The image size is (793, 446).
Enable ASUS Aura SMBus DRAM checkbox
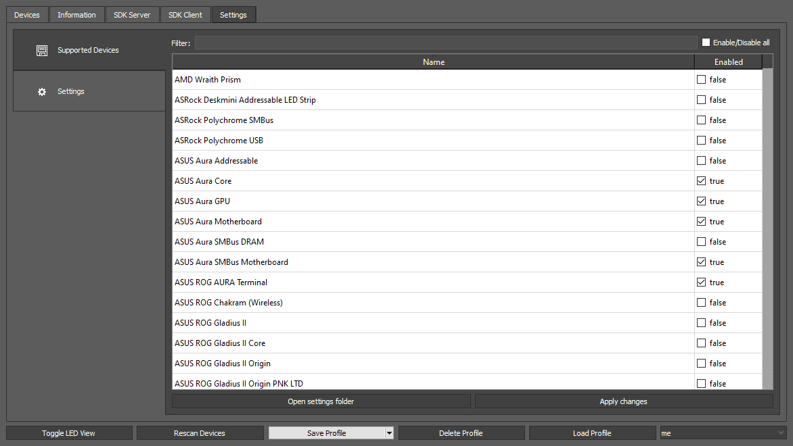(x=701, y=241)
